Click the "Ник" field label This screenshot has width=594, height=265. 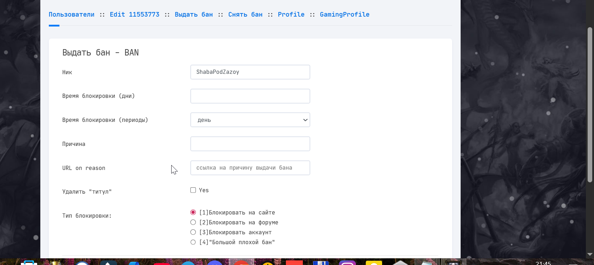tap(67, 72)
